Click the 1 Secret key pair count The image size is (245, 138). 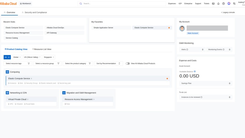pyautogui.click(x=64, y=83)
